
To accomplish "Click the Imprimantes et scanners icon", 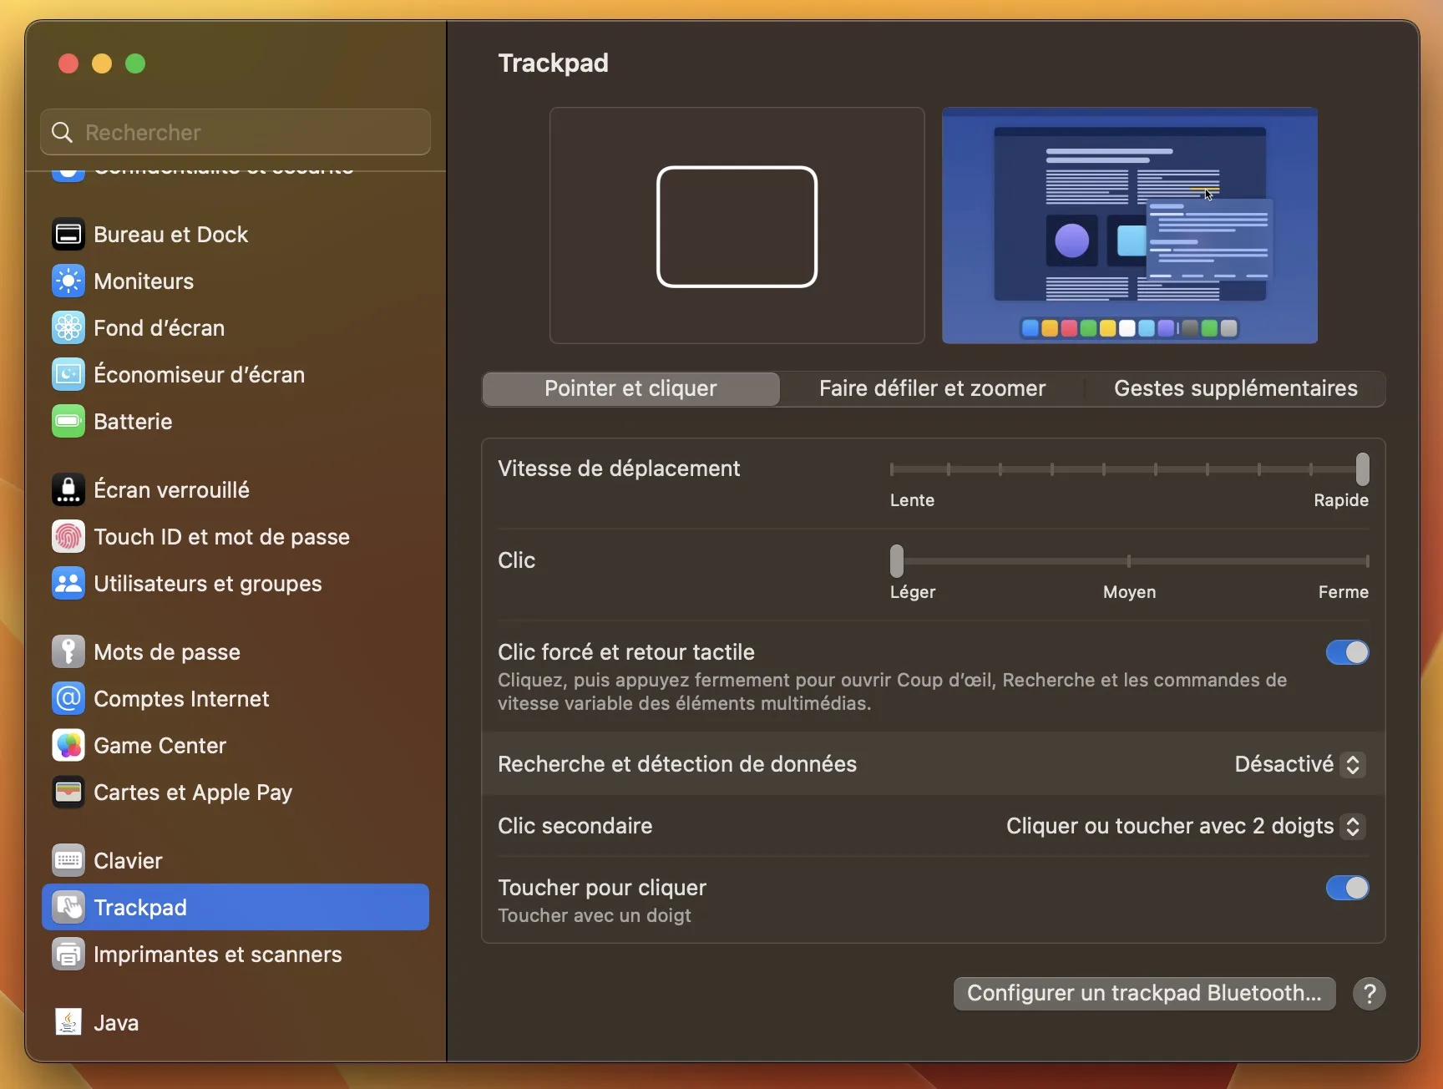I will pyautogui.click(x=68, y=955).
